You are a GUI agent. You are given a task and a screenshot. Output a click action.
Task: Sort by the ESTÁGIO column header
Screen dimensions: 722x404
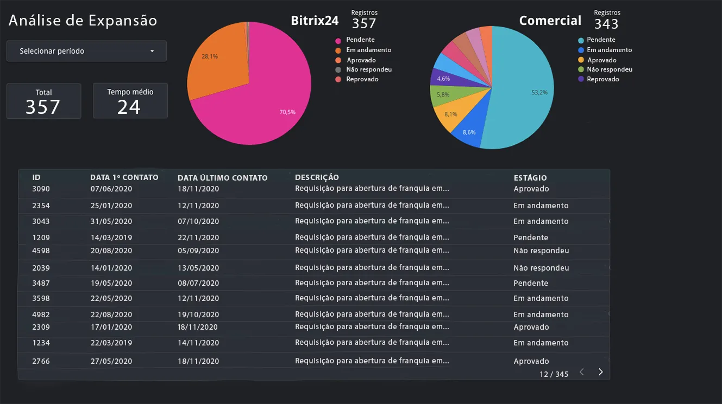[x=530, y=178]
